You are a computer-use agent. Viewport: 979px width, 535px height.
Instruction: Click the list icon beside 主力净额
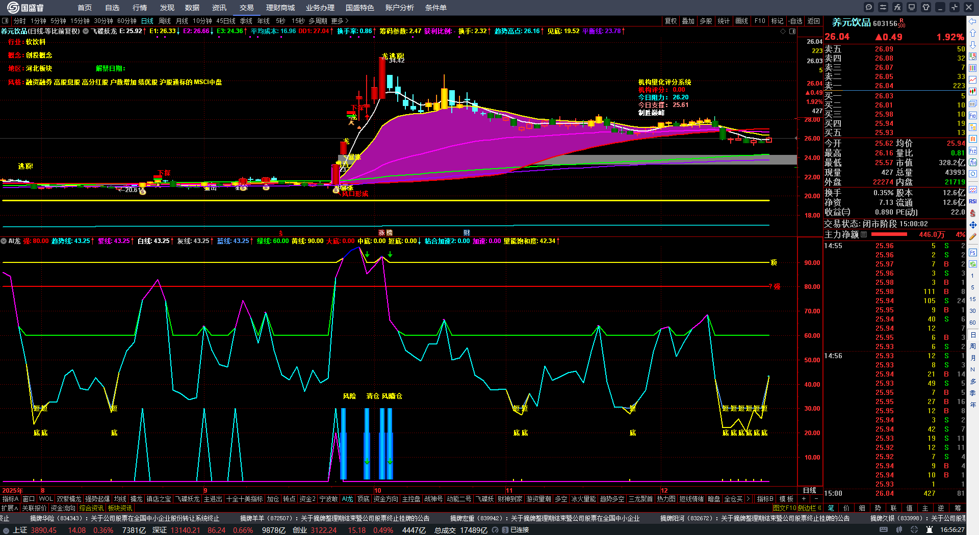click(x=864, y=235)
